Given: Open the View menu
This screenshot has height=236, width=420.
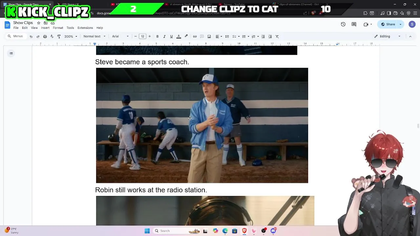Looking at the screenshot, I should [34, 28].
